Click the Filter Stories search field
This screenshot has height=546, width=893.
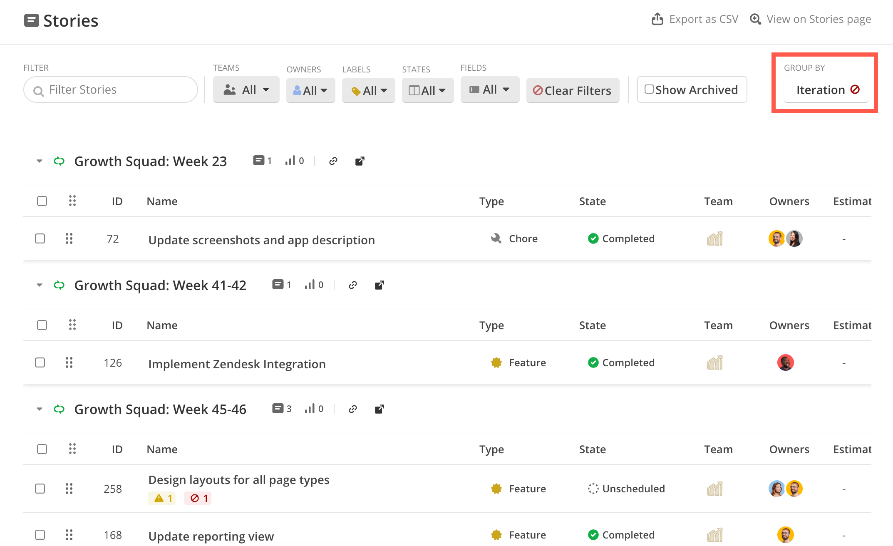pos(111,89)
